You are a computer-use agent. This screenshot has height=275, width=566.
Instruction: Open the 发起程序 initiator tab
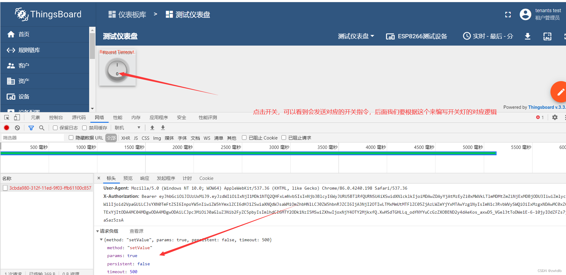point(166,178)
